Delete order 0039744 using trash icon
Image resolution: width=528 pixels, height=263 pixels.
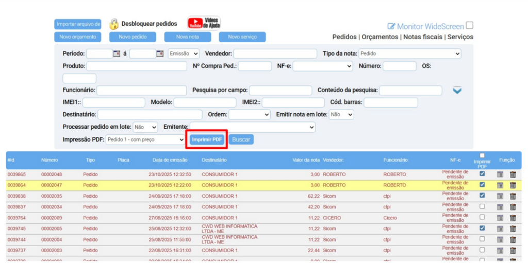tap(513, 240)
